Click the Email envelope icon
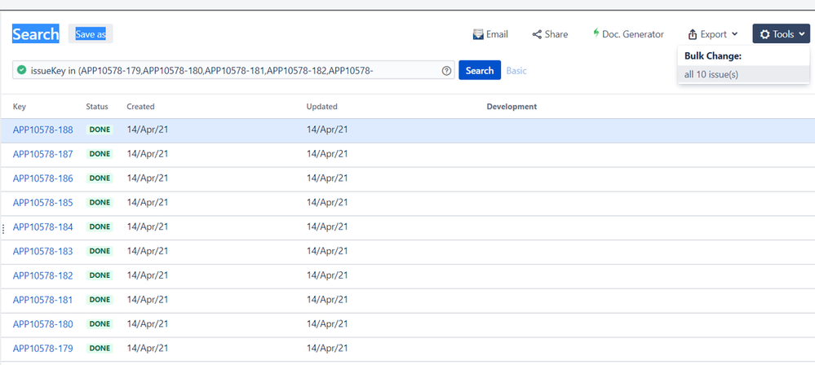The height and width of the screenshot is (365, 815). (x=478, y=34)
